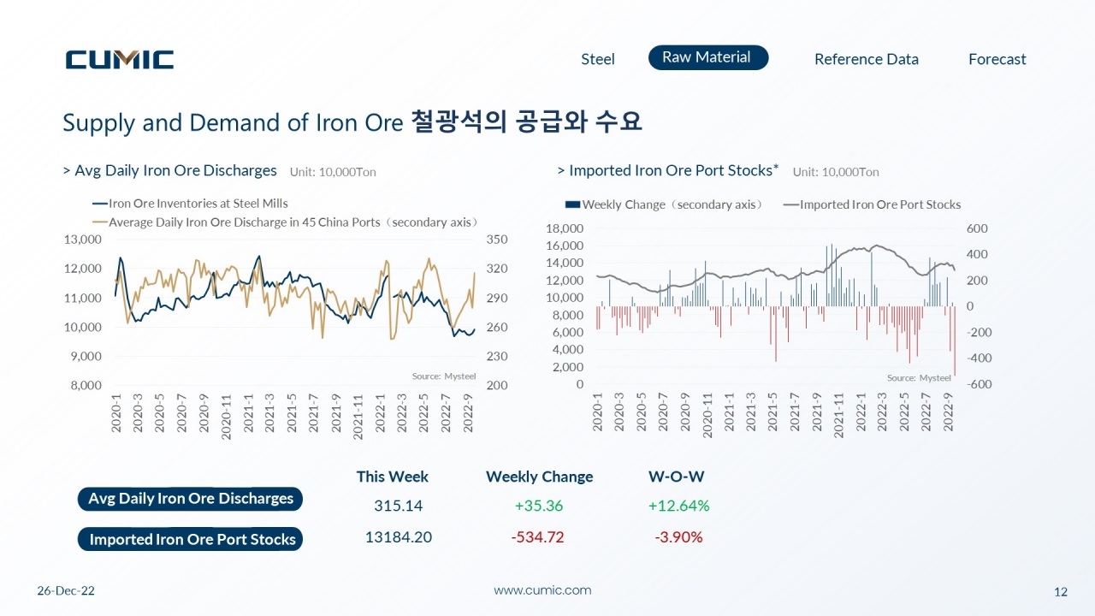This screenshot has width=1095, height=616.
Task: Select the Imported Iron Ore Port Stocks chart heading
Action: (667, 170)
